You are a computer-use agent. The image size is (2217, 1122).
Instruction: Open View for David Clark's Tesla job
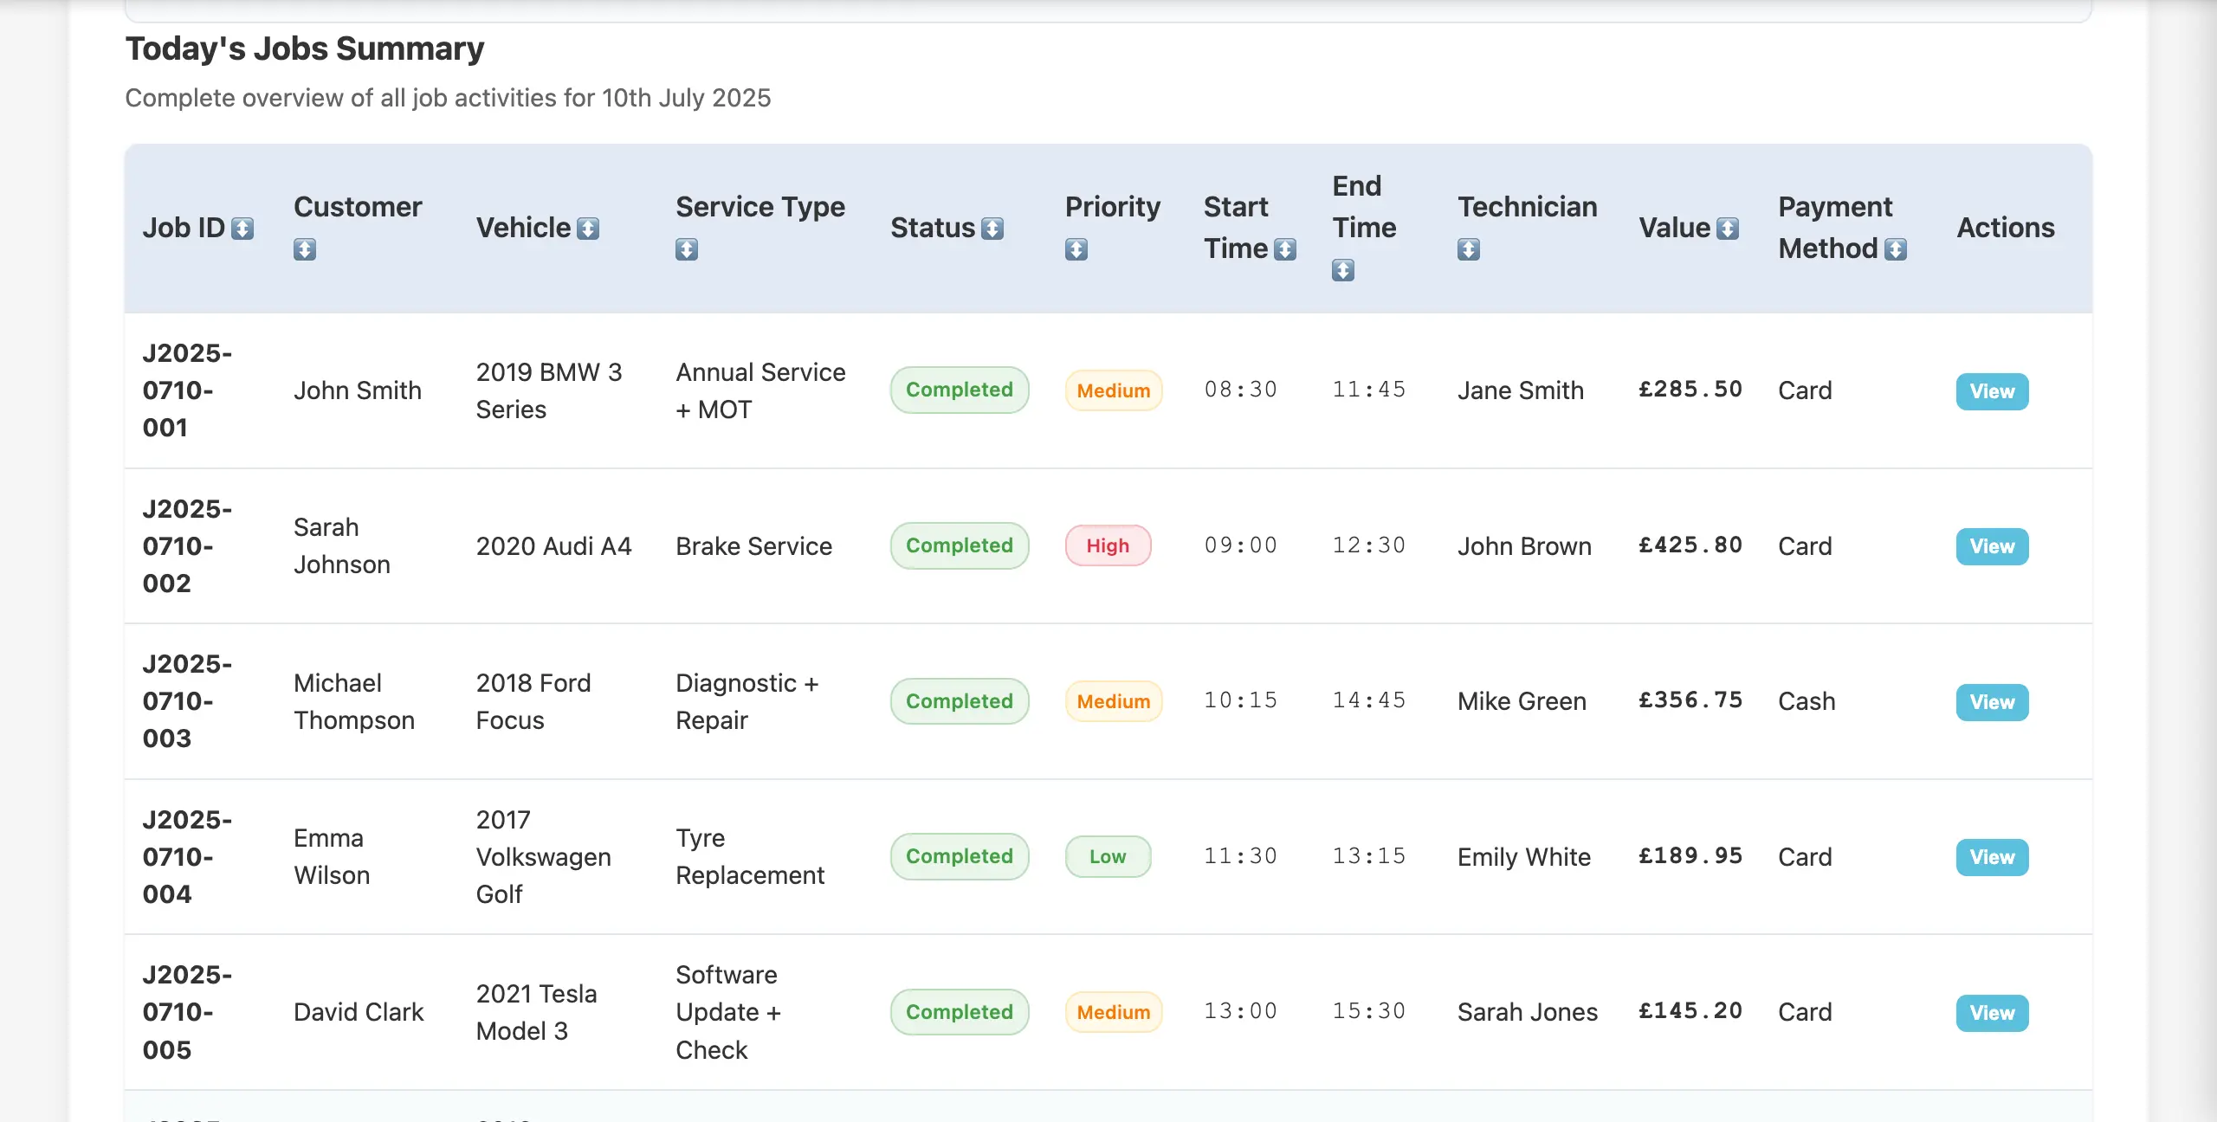[1992, 1013]
